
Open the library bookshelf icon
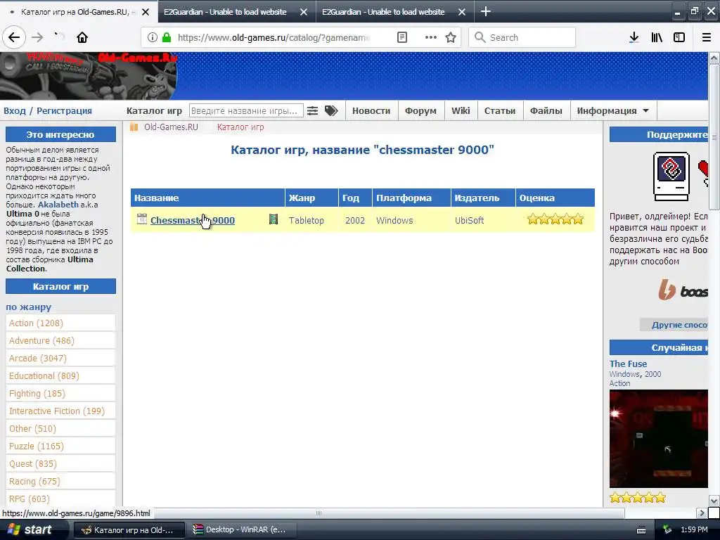click(x=657, y=38)
